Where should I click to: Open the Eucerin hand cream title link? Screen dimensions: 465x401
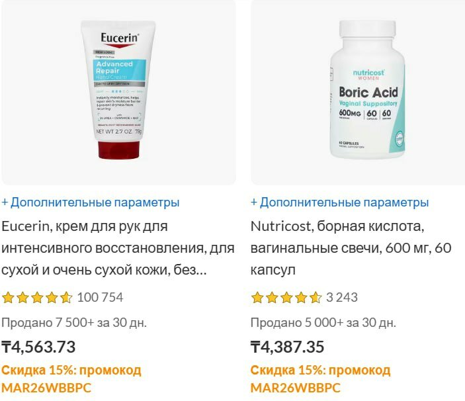pyautogui.click(x=118, y=248)
